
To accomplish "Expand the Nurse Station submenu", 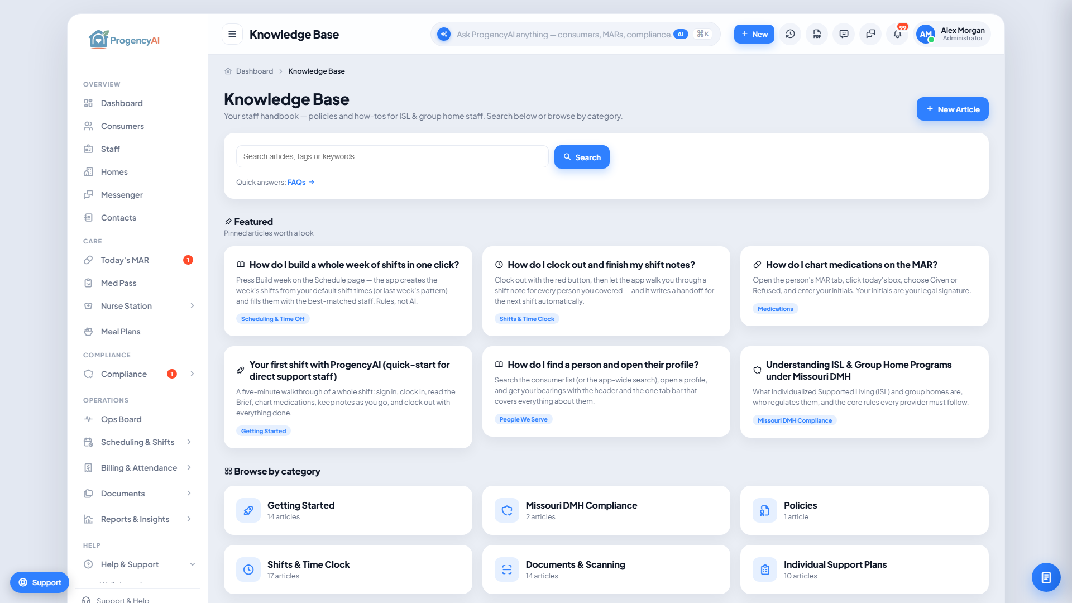I will (x=192, y=306).
